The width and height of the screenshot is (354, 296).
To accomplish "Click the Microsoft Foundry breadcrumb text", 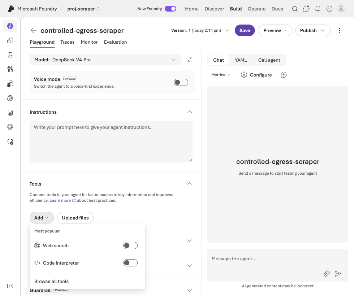I will coord(37,9).
